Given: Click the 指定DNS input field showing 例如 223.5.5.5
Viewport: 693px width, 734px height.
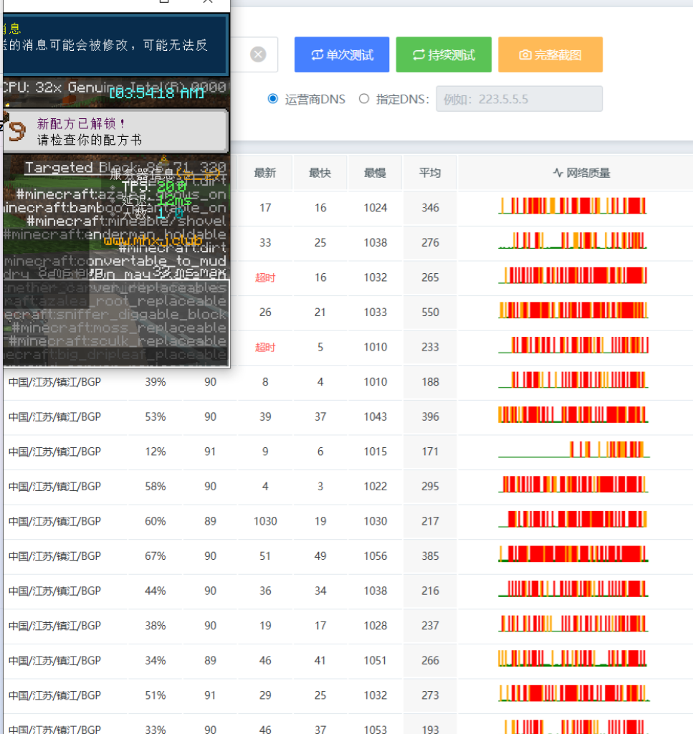Looking at the screenshot, I should (x=518, y=99).
